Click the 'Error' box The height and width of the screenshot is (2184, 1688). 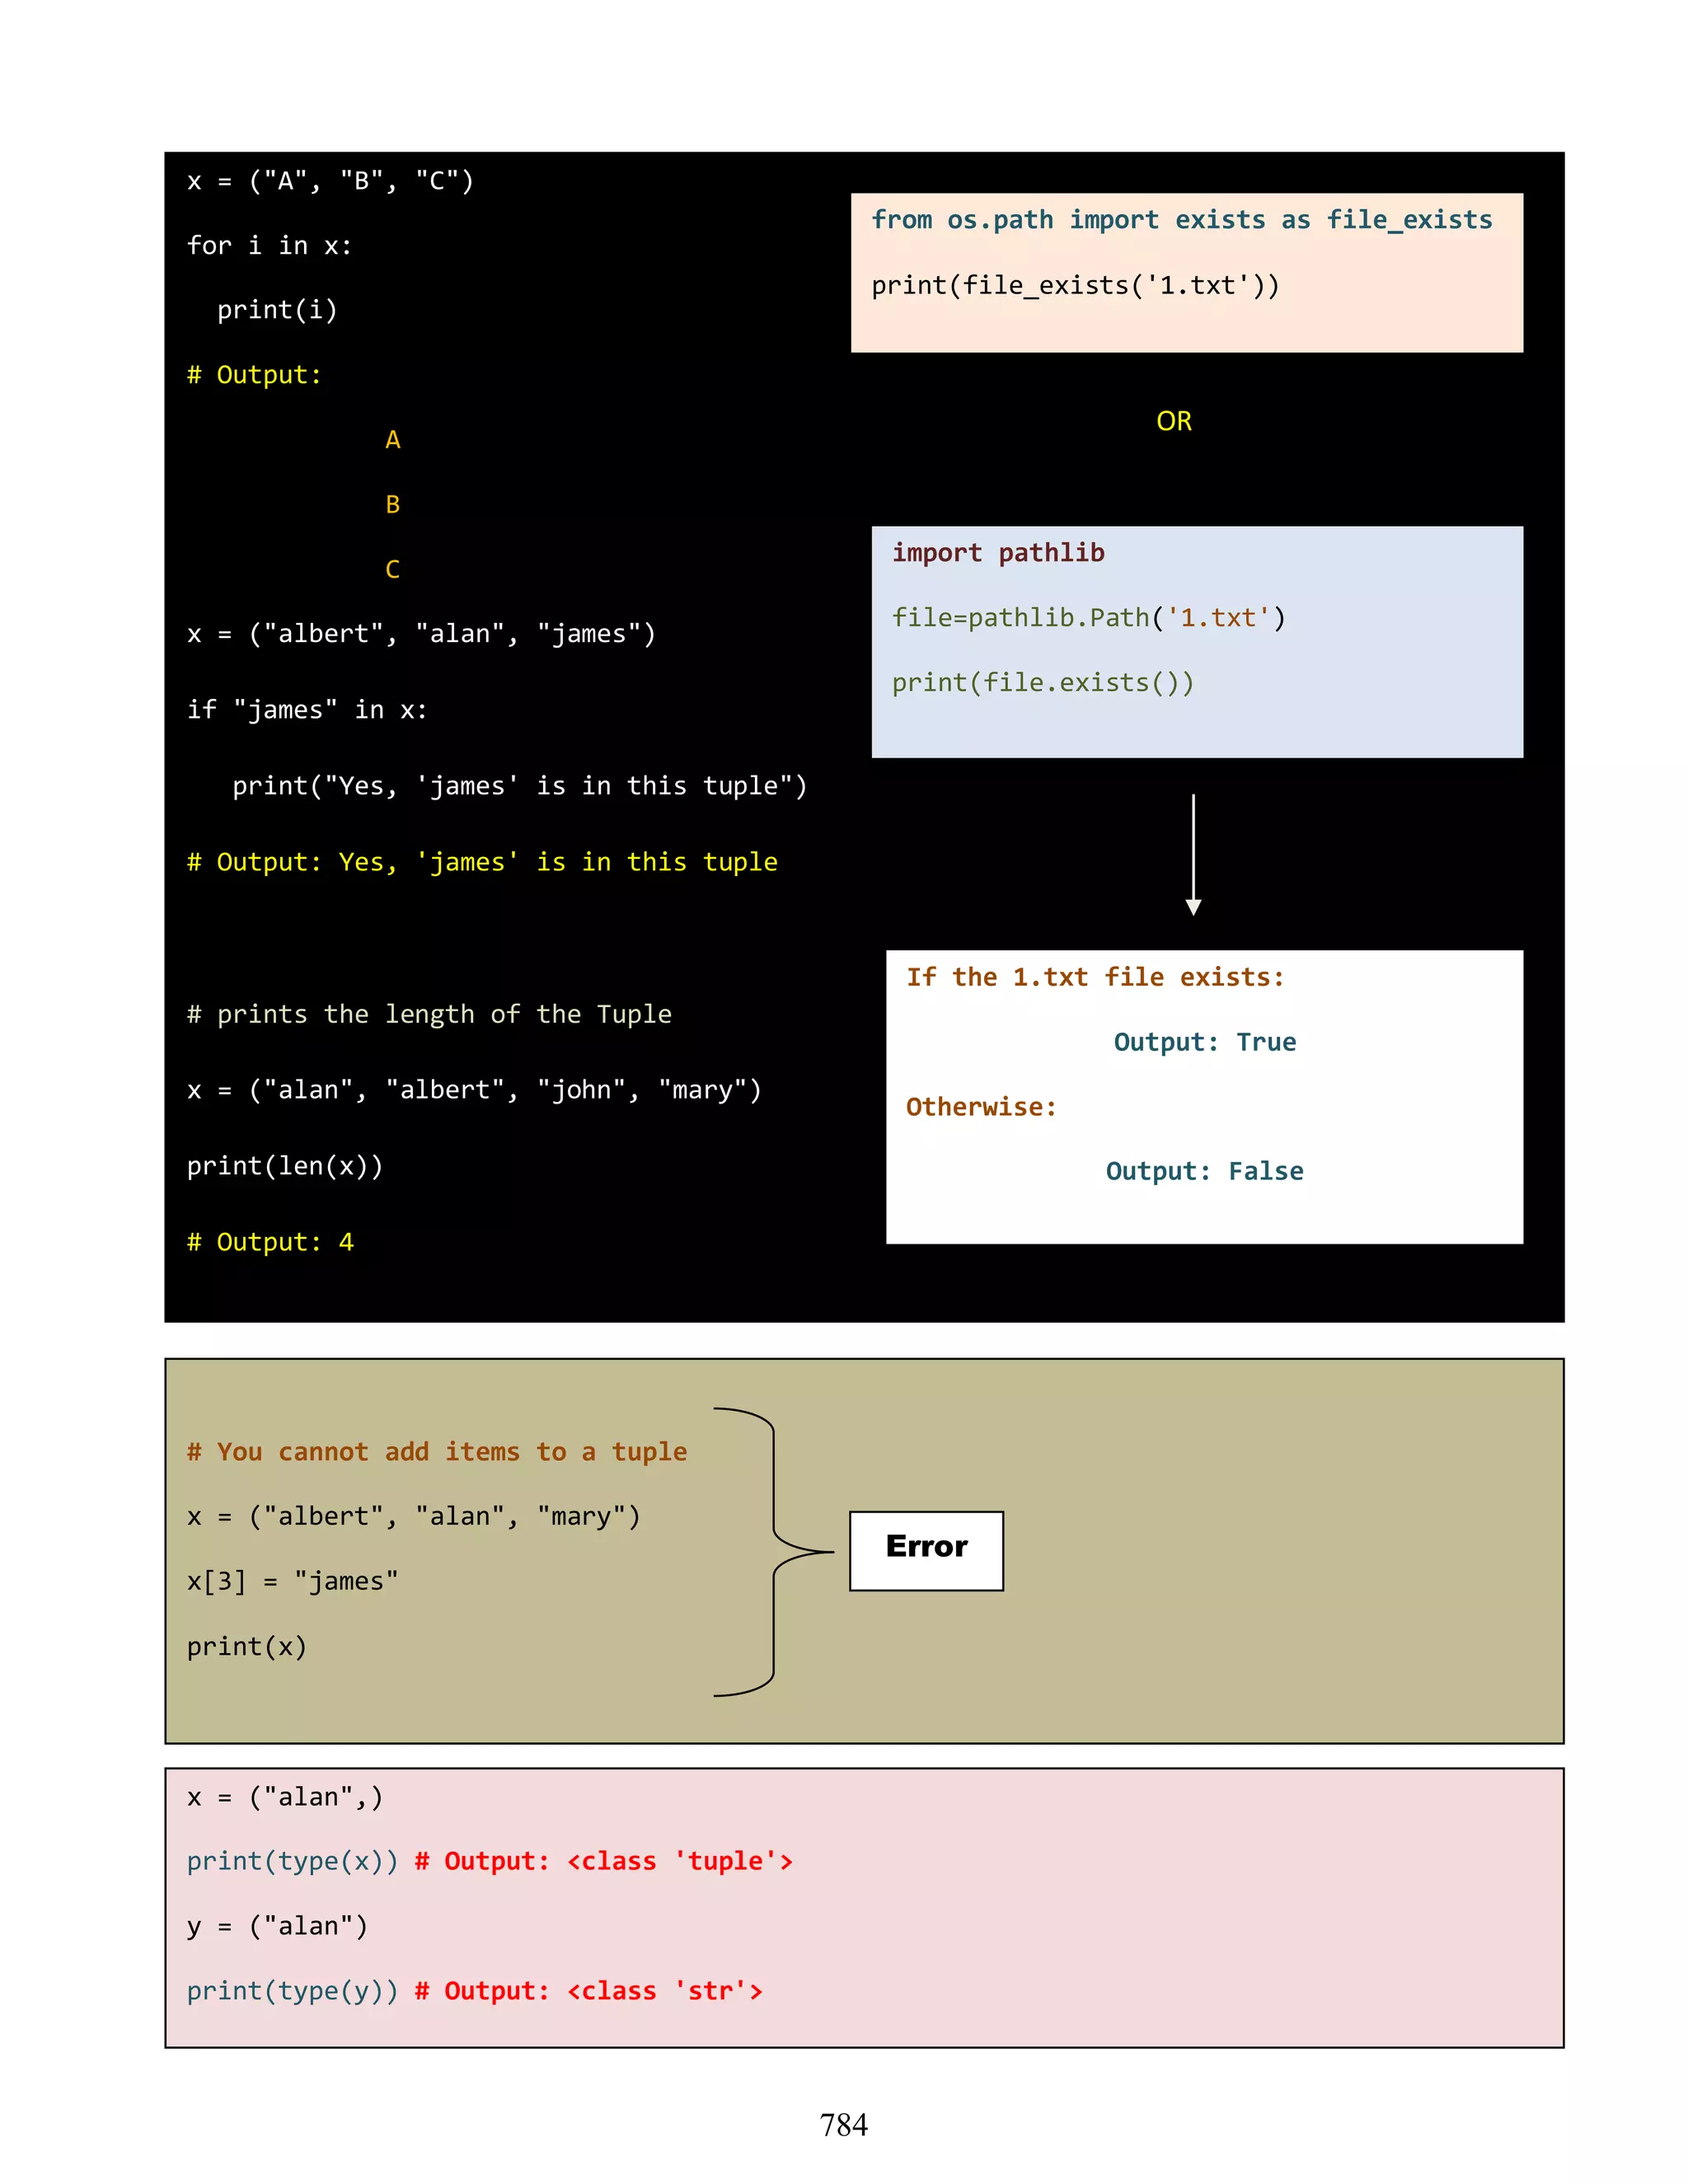926,1551
